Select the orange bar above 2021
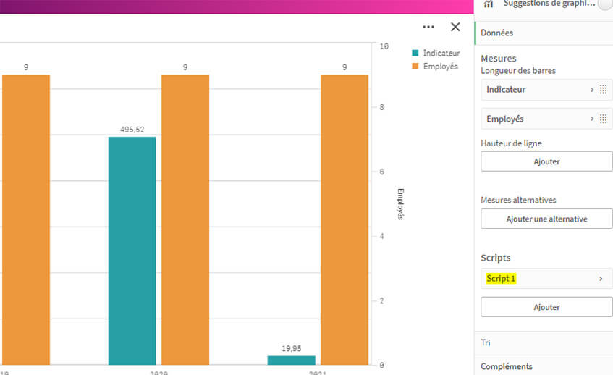 [x=344, y=220]
